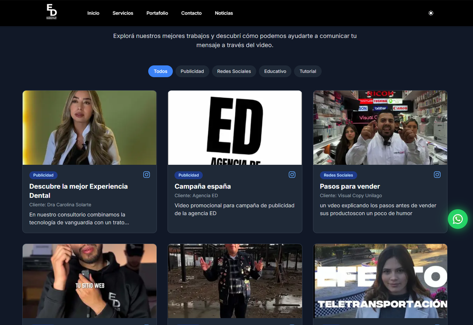Screen dimensions: 473x325
Task: Go to Inicio in the navigation
Action: click(x=93, y=13)
